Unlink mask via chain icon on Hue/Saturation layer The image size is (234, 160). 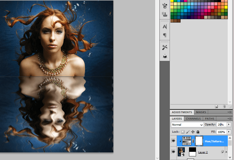pyautogui.click(x=193, y=141)
